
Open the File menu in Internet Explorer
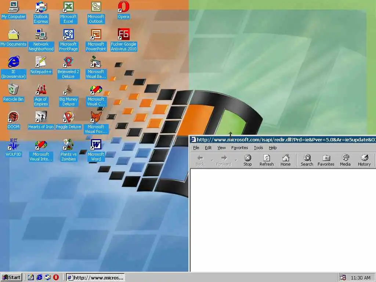point(196,148)
